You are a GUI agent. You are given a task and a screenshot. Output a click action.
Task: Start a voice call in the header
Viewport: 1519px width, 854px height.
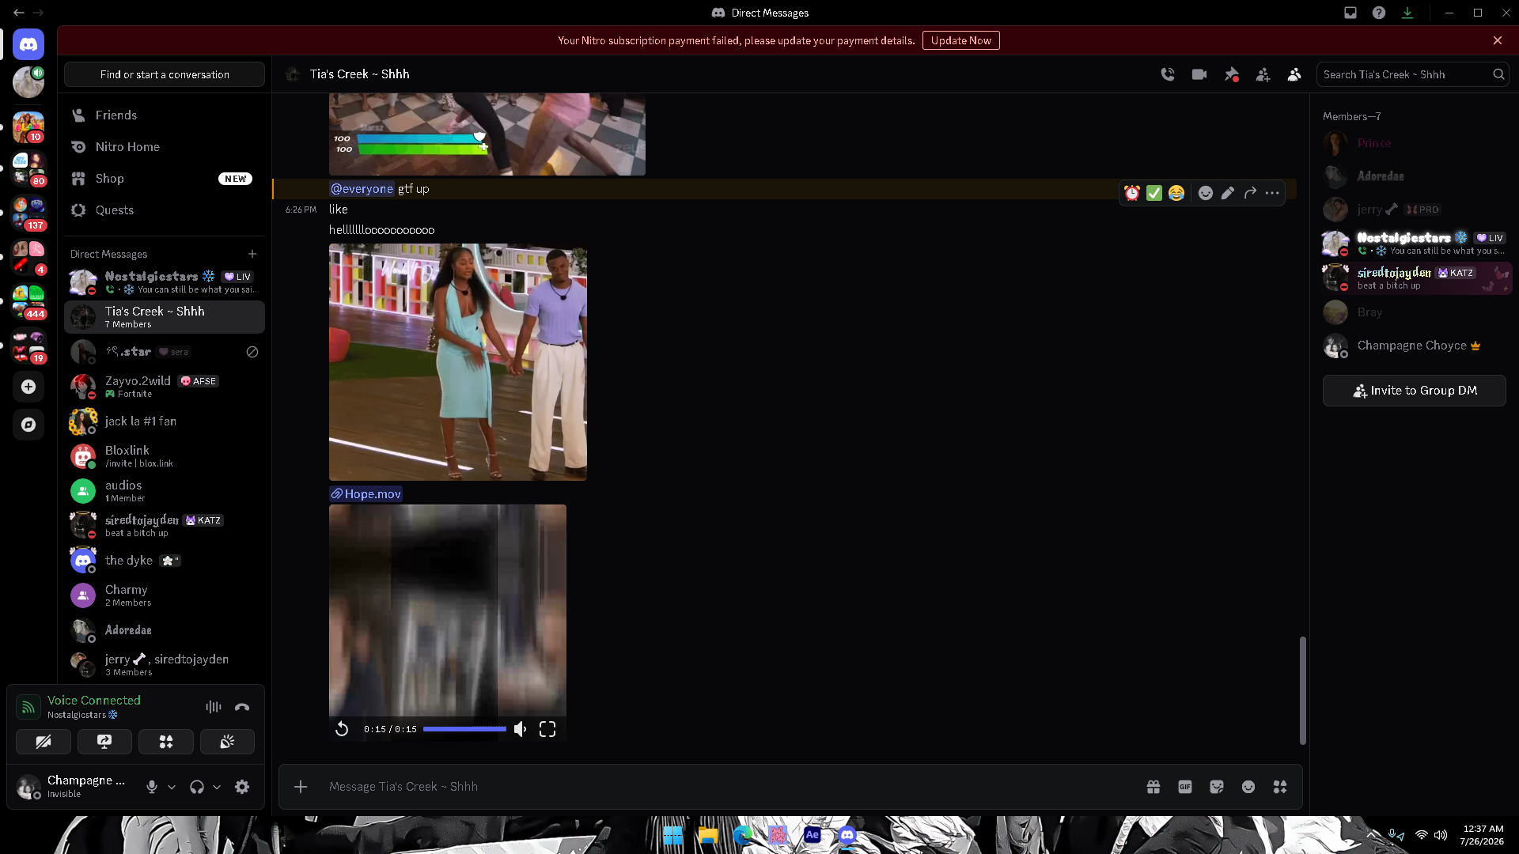coord(1168,74)
